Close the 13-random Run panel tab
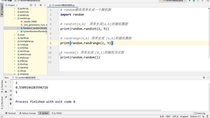This screenshot has height=118, width=210. [x=37, y=78]
